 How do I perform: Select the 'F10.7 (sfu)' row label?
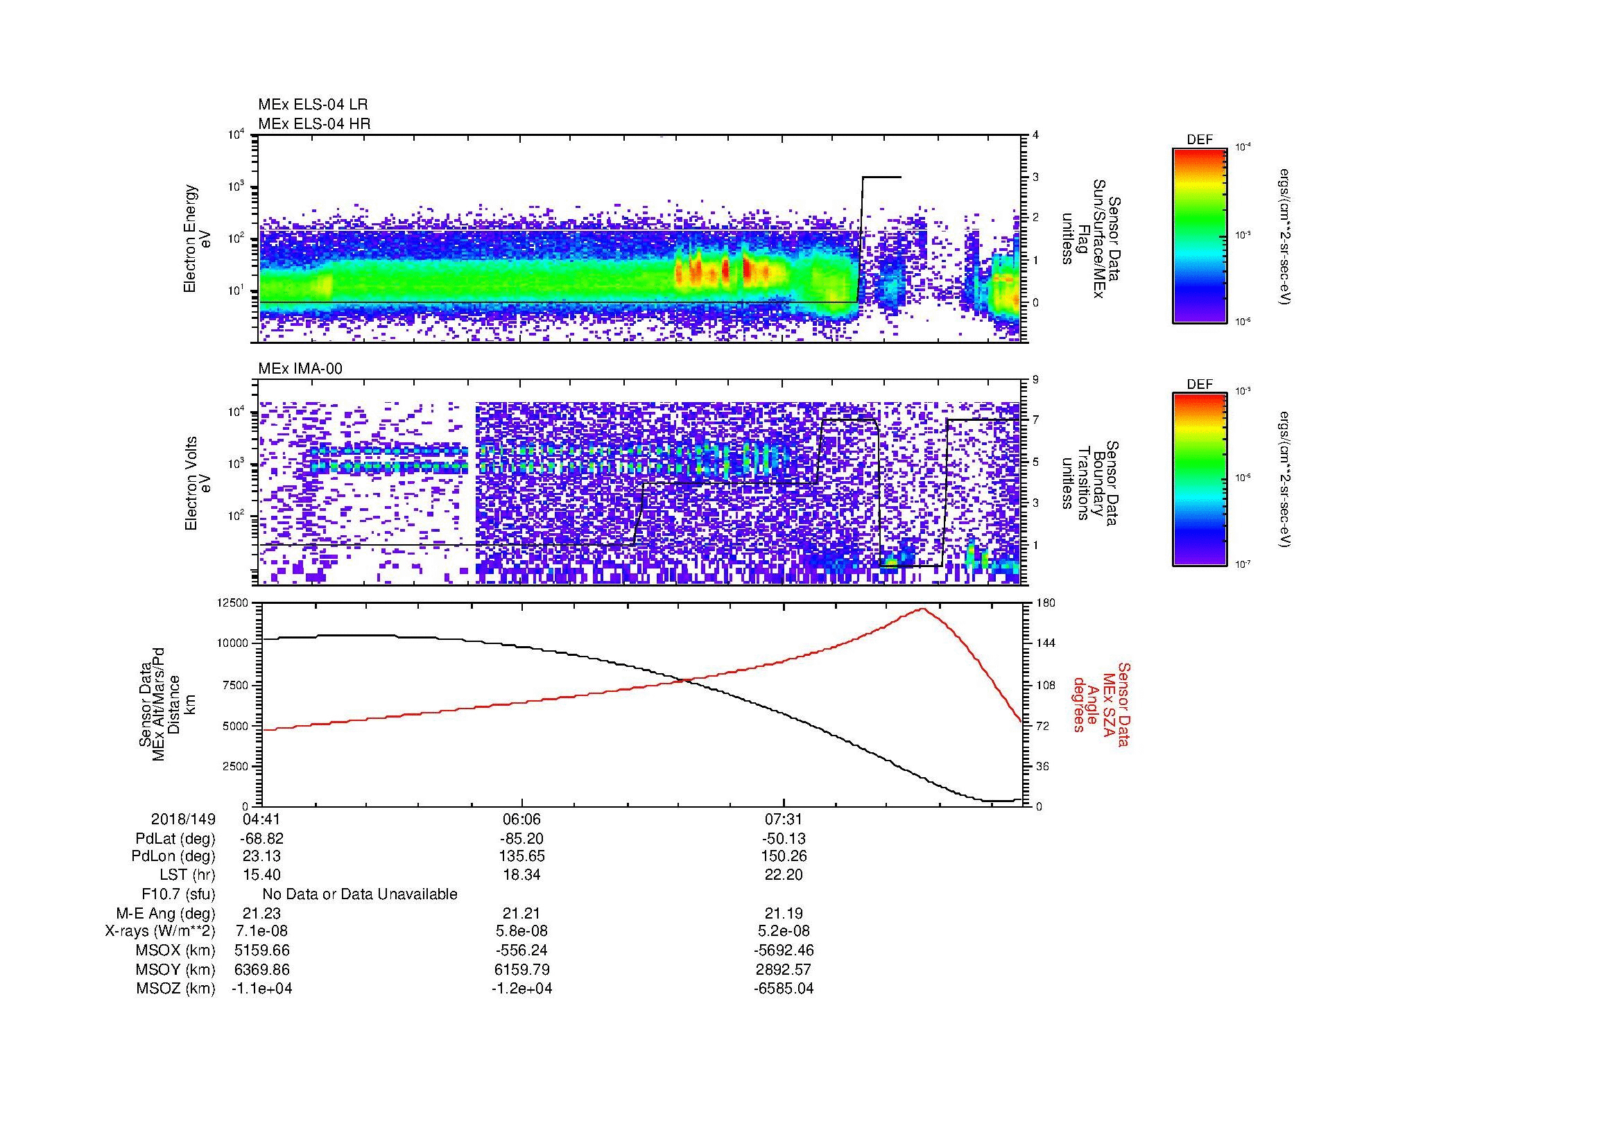tap(178, 894)
